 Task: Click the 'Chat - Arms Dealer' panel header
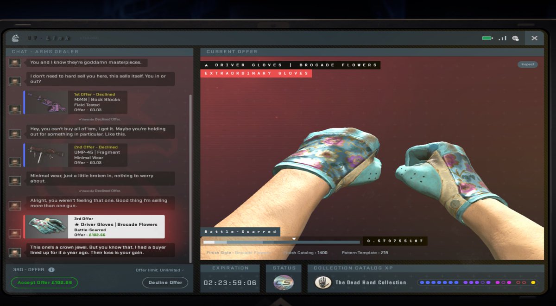(99, 51)
